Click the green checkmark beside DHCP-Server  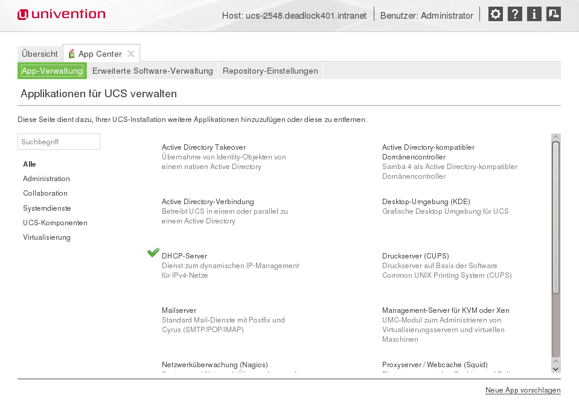pos(153,252)
